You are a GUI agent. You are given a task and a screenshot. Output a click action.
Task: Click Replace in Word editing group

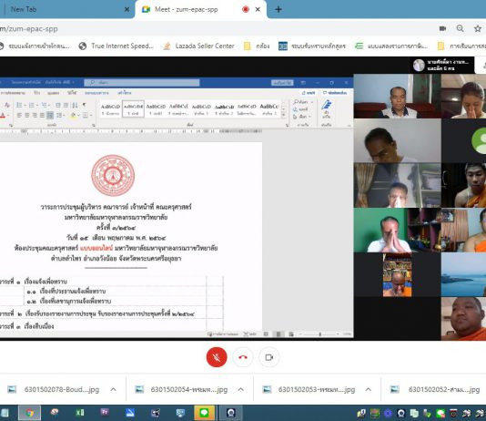tap(300, 109)
